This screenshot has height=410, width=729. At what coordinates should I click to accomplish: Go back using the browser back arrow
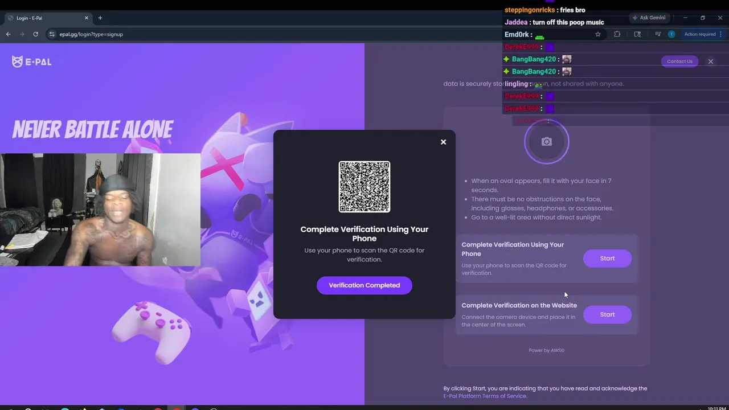(9, 34)
